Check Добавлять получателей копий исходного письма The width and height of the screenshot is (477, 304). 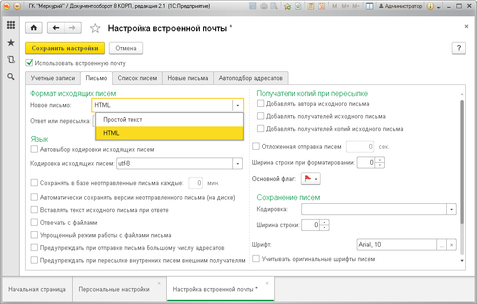(260, 129)
